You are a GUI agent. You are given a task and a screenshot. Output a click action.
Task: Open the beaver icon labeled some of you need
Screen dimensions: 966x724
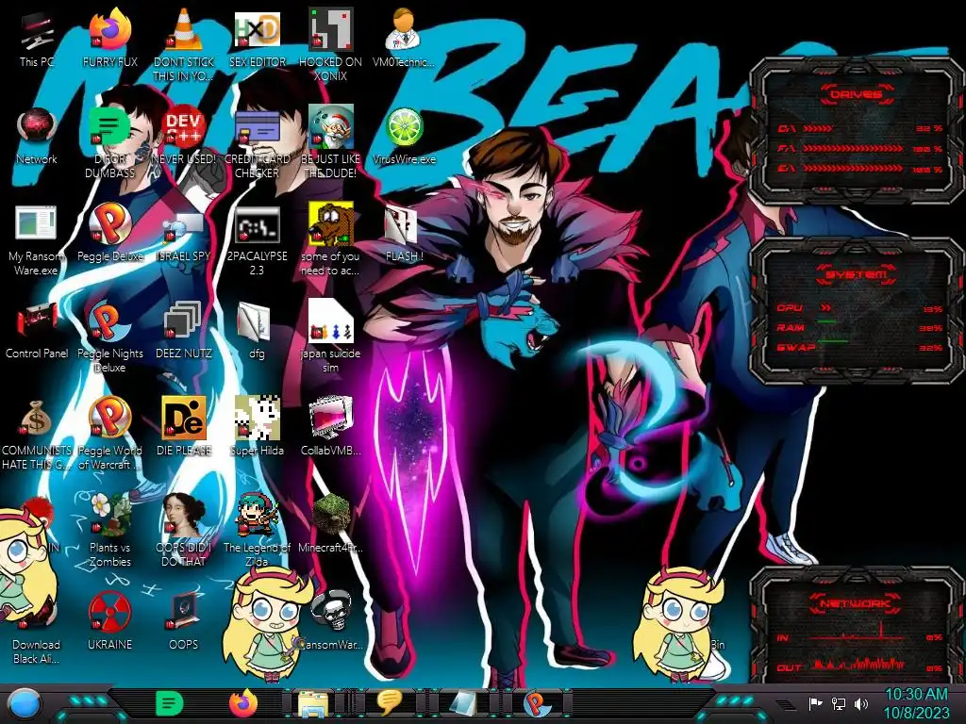point(331,240)
